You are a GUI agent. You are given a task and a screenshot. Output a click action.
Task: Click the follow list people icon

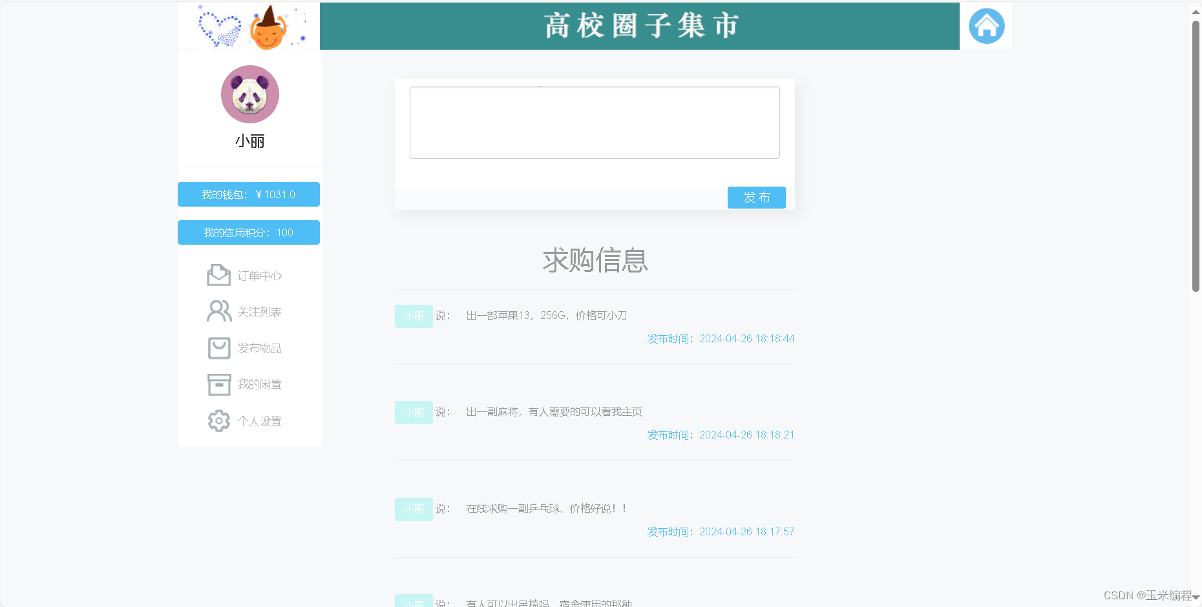click(x=219, y=311)
